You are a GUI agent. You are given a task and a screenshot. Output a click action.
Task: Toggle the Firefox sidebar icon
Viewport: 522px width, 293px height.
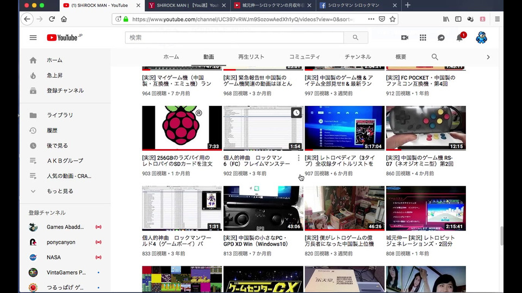pos(458,19)
